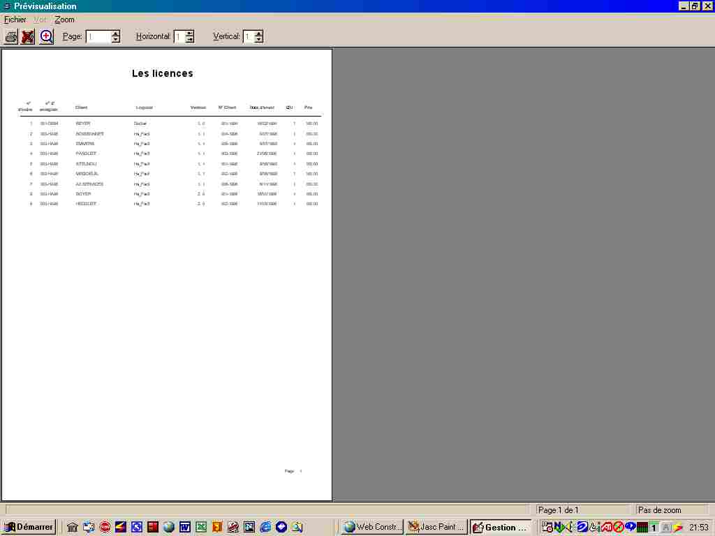Click the magnifier zoom-in icon
The image size is (715, 536).
point(46,36)
